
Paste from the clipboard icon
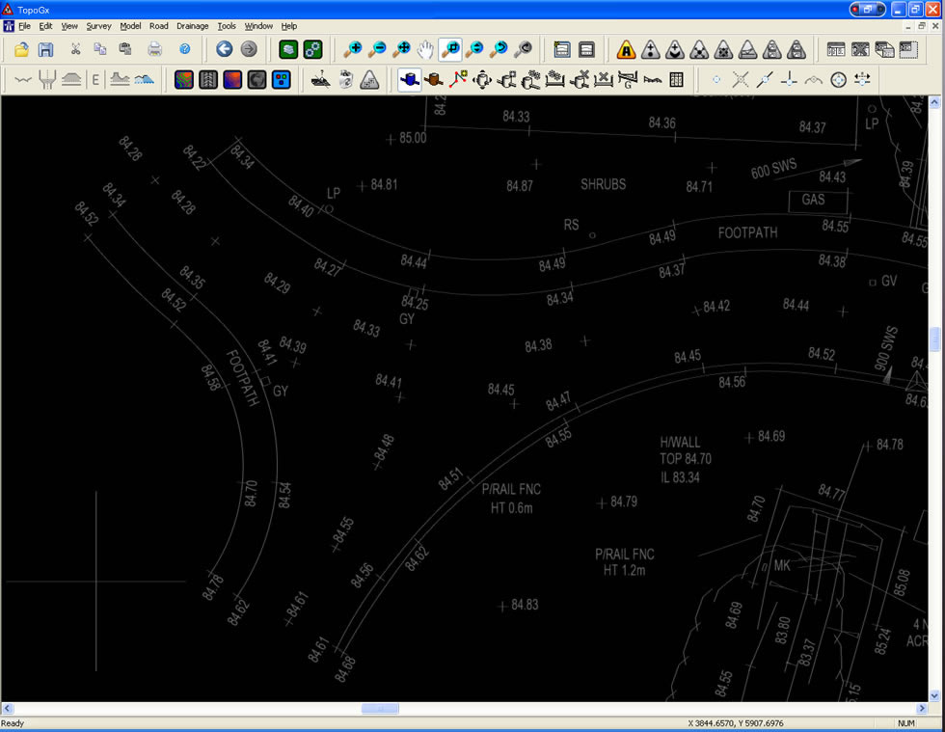[124, 49]
